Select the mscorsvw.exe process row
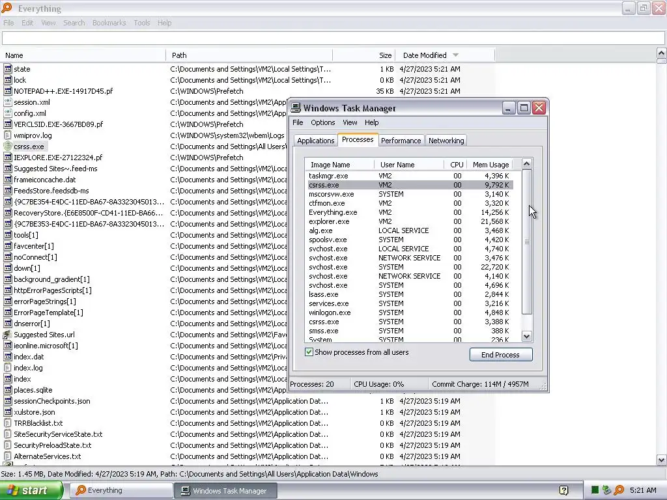 [x=410, y=194]
